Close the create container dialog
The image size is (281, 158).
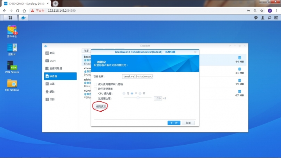click(196, 52)
